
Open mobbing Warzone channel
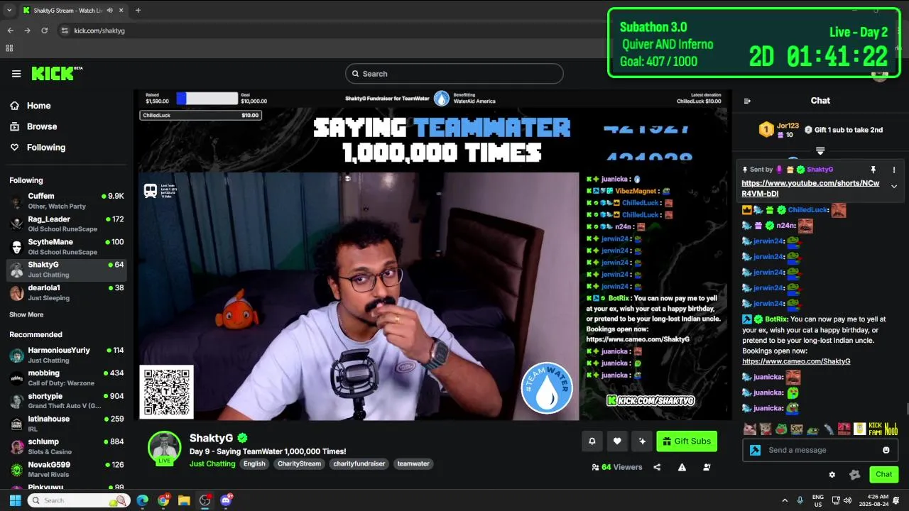pyautogui.click(x=67, y=378)
